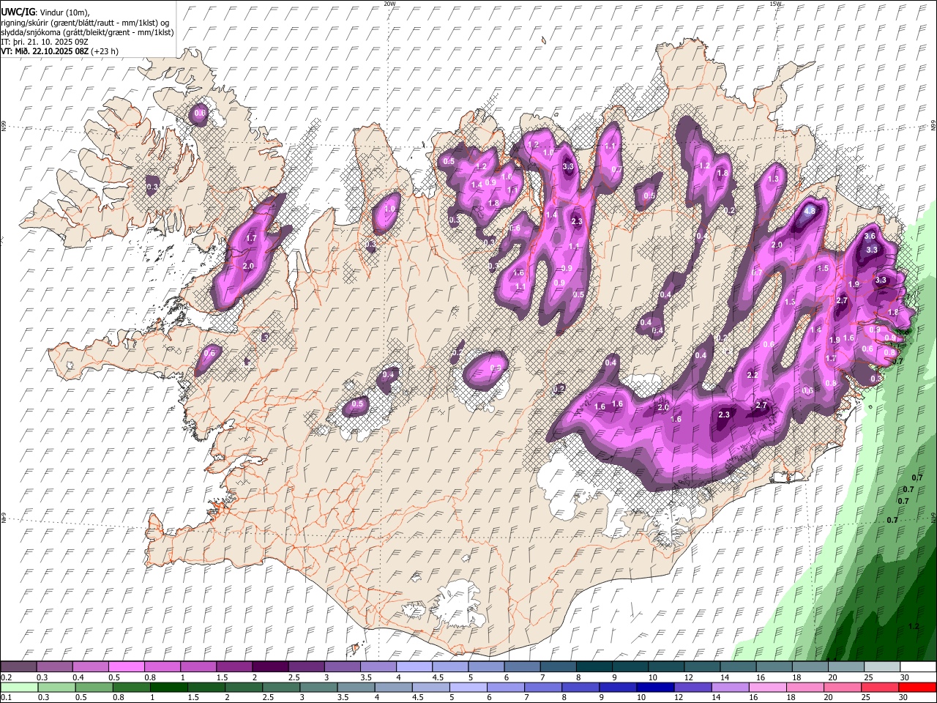Screen dimensions: 937x703
Task: Click the darkest purple swatch between 2 and 2.5
Action: coord(269,666)
